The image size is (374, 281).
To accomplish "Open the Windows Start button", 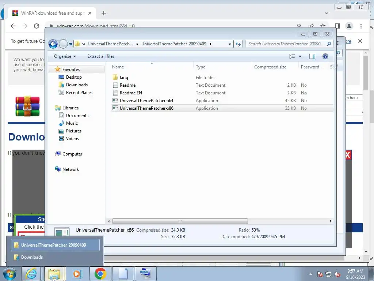I will pyautogui.click(x=9, y=274).
